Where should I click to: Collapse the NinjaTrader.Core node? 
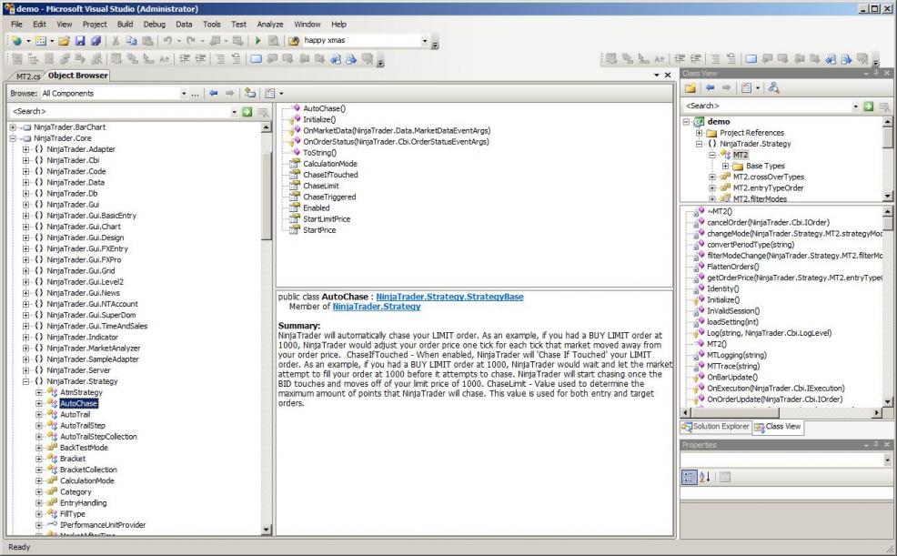point(13,138)
